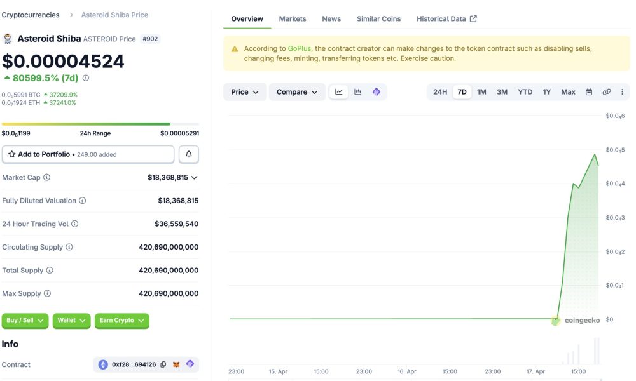Open price alert bell icon
636x381 pixels.
pyautogui.click(x=189, y=154)
